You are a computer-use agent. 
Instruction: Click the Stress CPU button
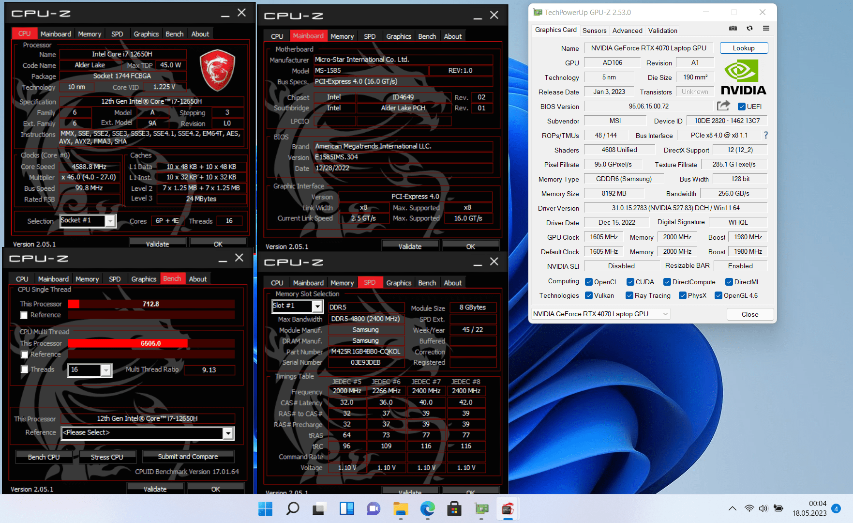[107, 457]
